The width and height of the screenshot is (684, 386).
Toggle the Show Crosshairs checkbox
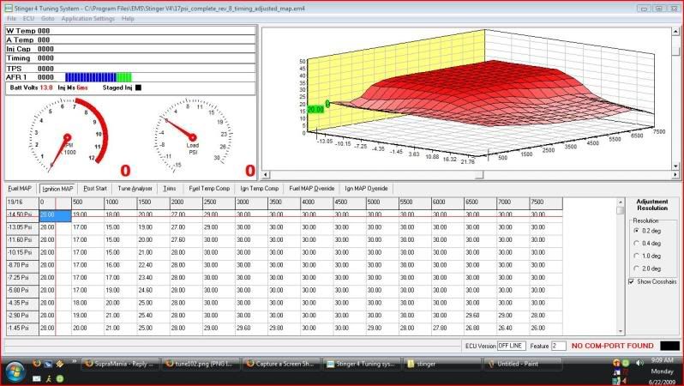[x=632, y=281]
